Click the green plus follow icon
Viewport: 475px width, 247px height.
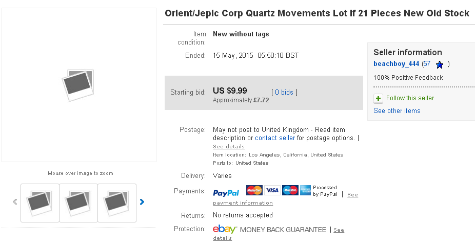click(378, 98)
